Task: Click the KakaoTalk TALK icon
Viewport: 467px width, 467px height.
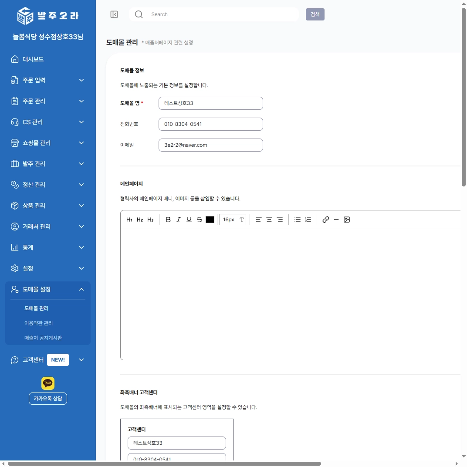Action: coord(48,383)
